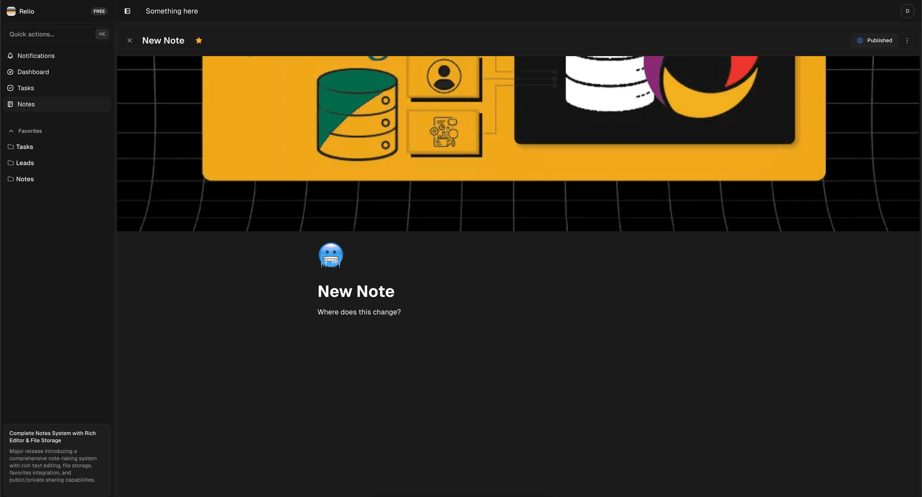Unfavorite the note by clicking the star
The width and height of the screenshot is (922, 497).
(x=199, y=40)
